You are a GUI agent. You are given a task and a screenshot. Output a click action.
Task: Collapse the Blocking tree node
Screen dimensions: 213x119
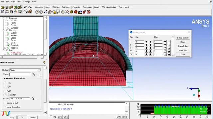tap(4, 30)
